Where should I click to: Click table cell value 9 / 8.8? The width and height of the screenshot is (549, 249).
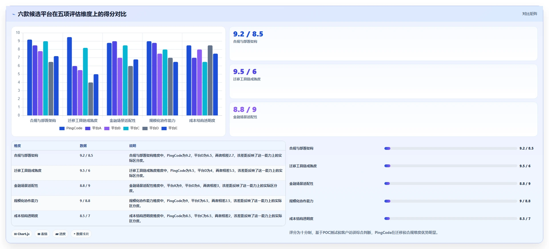point(85,201)
